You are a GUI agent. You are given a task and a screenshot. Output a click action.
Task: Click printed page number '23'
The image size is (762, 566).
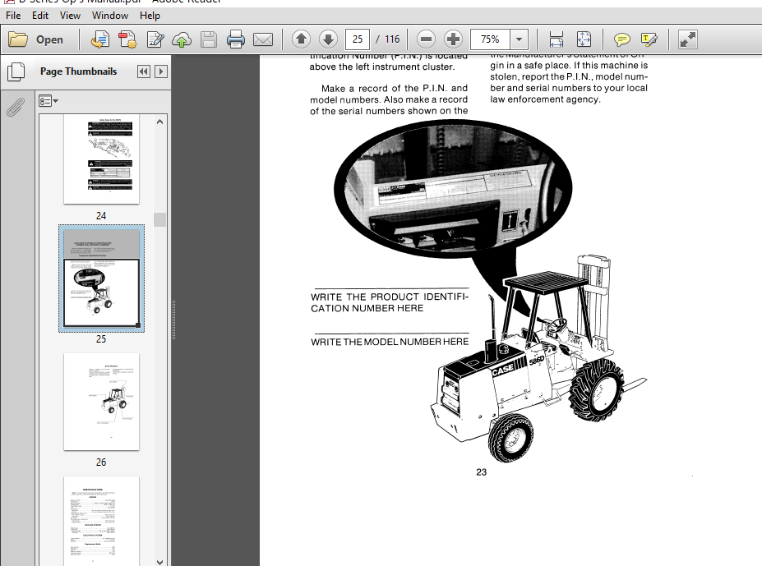pyautogui.click(x=482, y=472)
